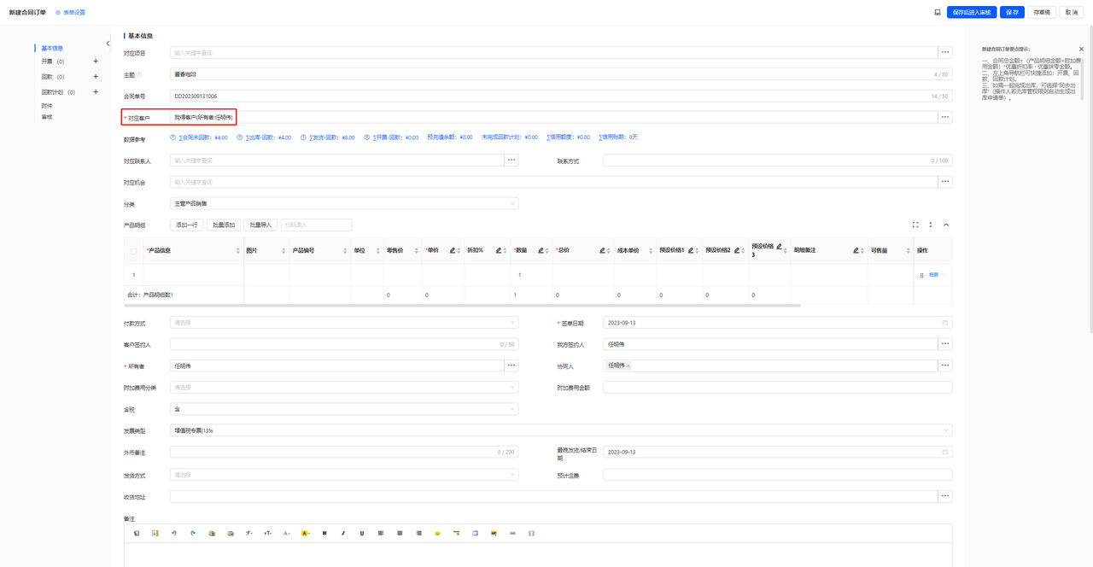
Task: Close the 新建合同订单要点提示 tips panel
Action: point(1081,50)
